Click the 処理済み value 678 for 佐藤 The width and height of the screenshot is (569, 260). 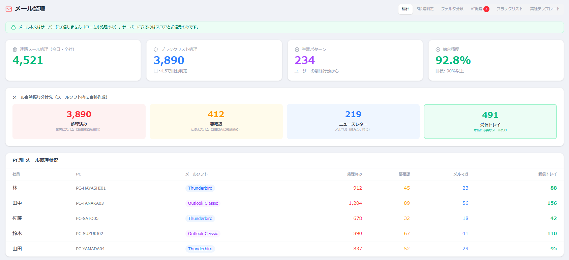point(358,218)
